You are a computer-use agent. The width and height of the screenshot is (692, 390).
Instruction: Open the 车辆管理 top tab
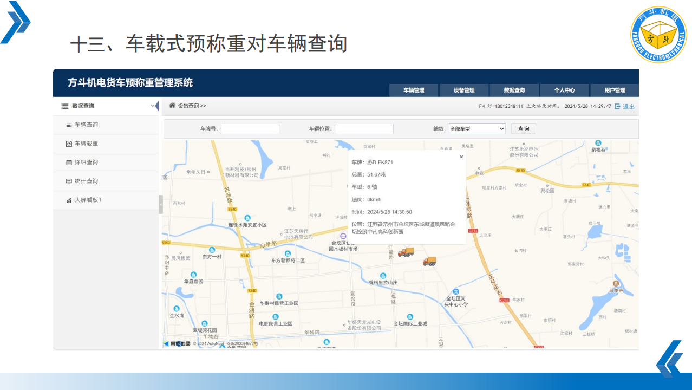pyautogui.click(x=414, y=90)
